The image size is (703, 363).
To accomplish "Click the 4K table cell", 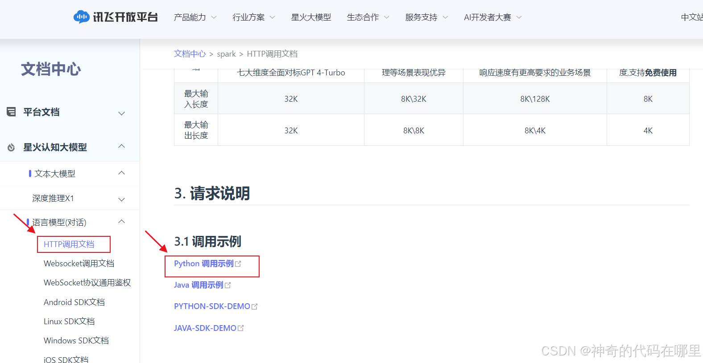I will 648,131.
